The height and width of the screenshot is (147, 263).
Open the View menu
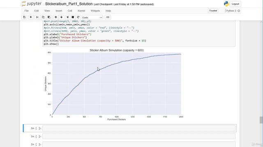click(x=47, y=11)
